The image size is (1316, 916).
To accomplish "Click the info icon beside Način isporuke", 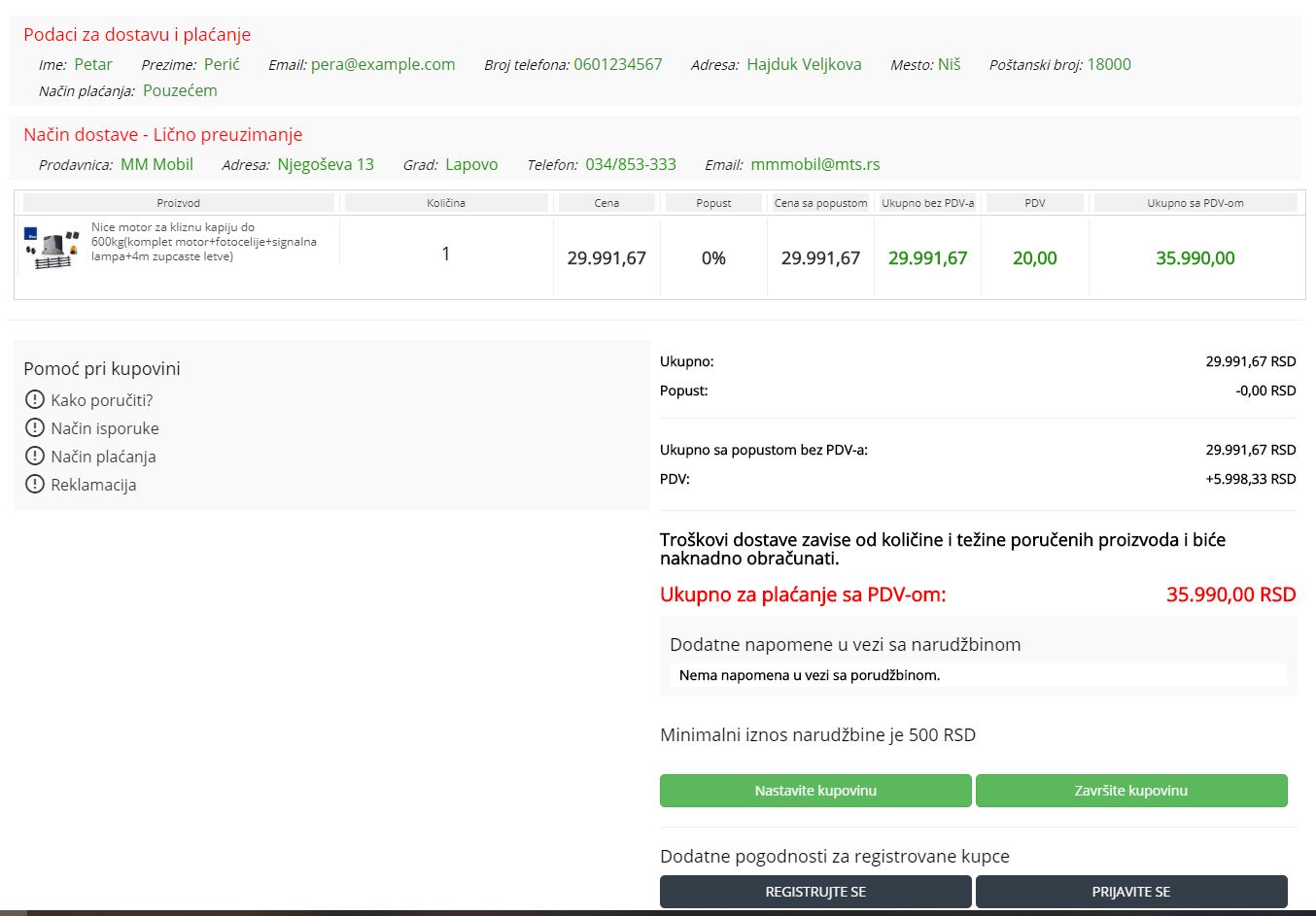I will 35,427.
